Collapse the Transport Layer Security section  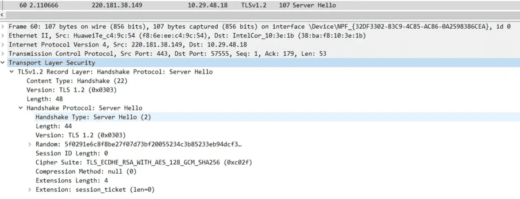coord(3,63)
